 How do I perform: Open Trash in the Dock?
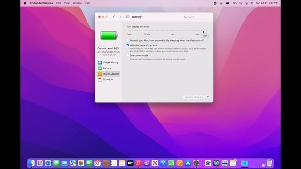[x=269, y=163]
